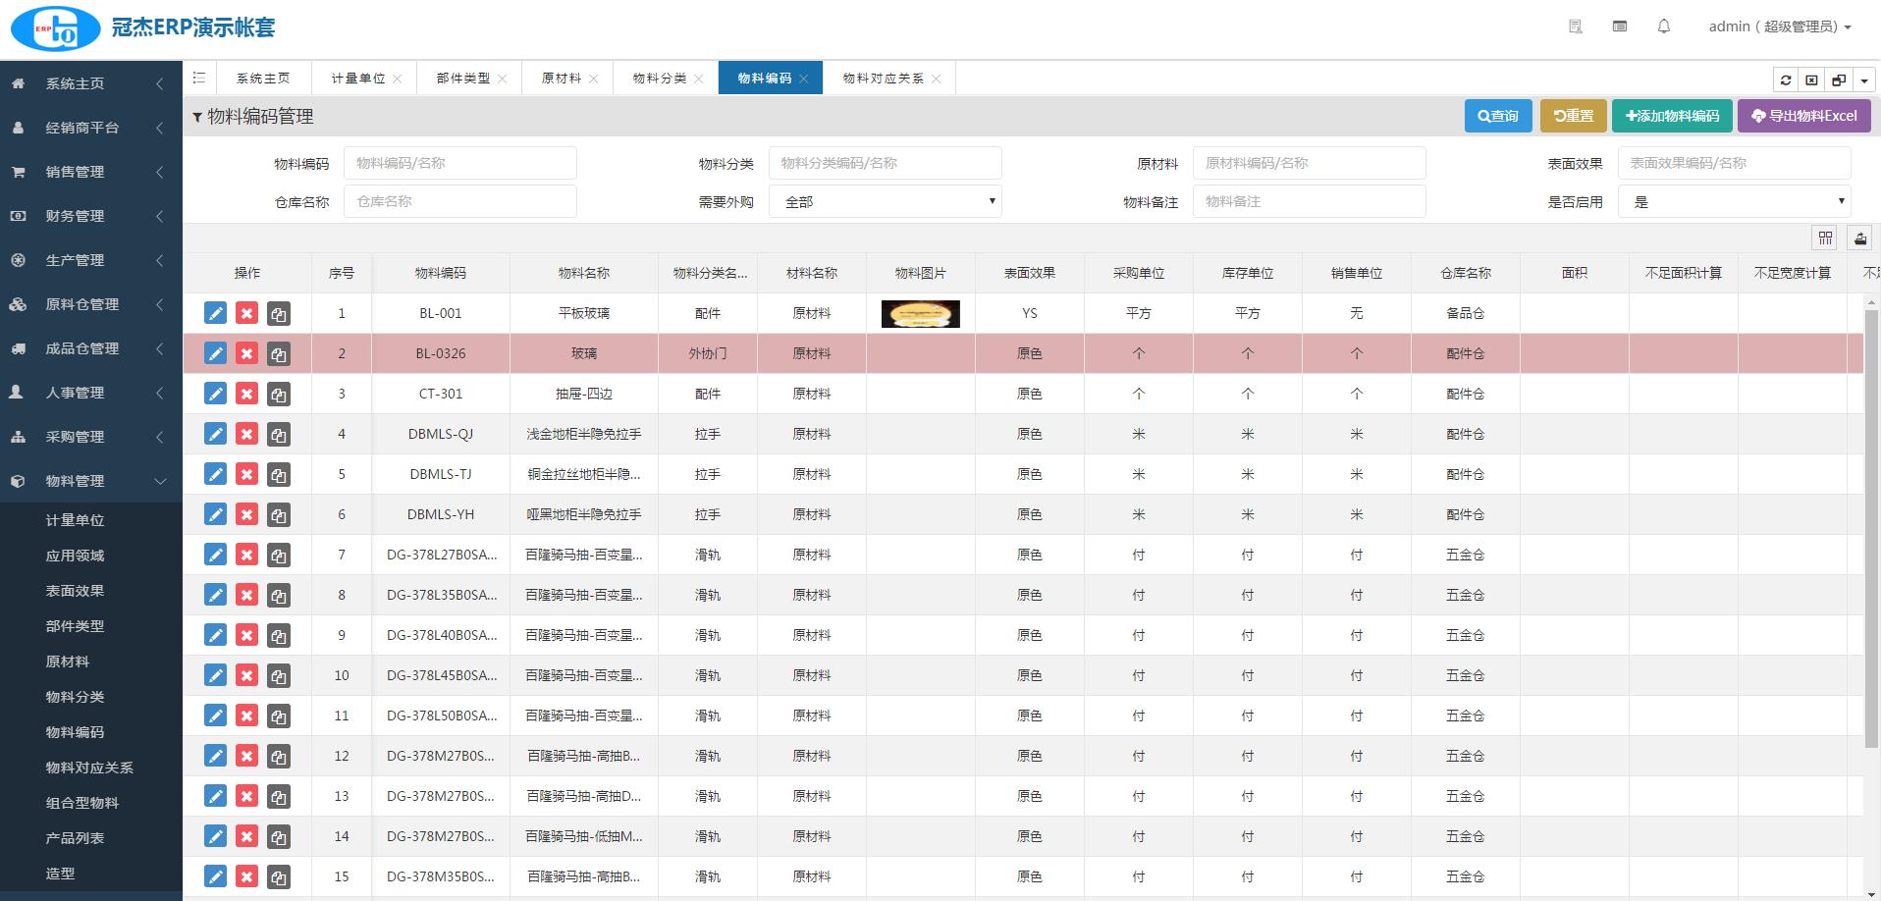The width and height of the screenshot is (1881, 901).
Task: Click the copy icon for CT-301 row
Action: pos(279,395)
